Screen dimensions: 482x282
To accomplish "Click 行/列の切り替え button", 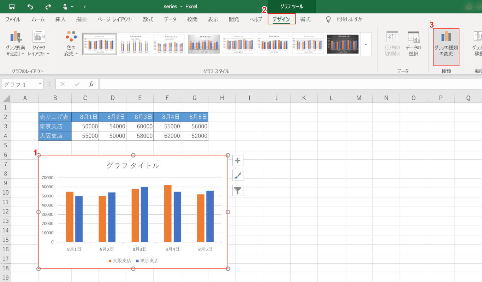I will [x=392, y=43].
